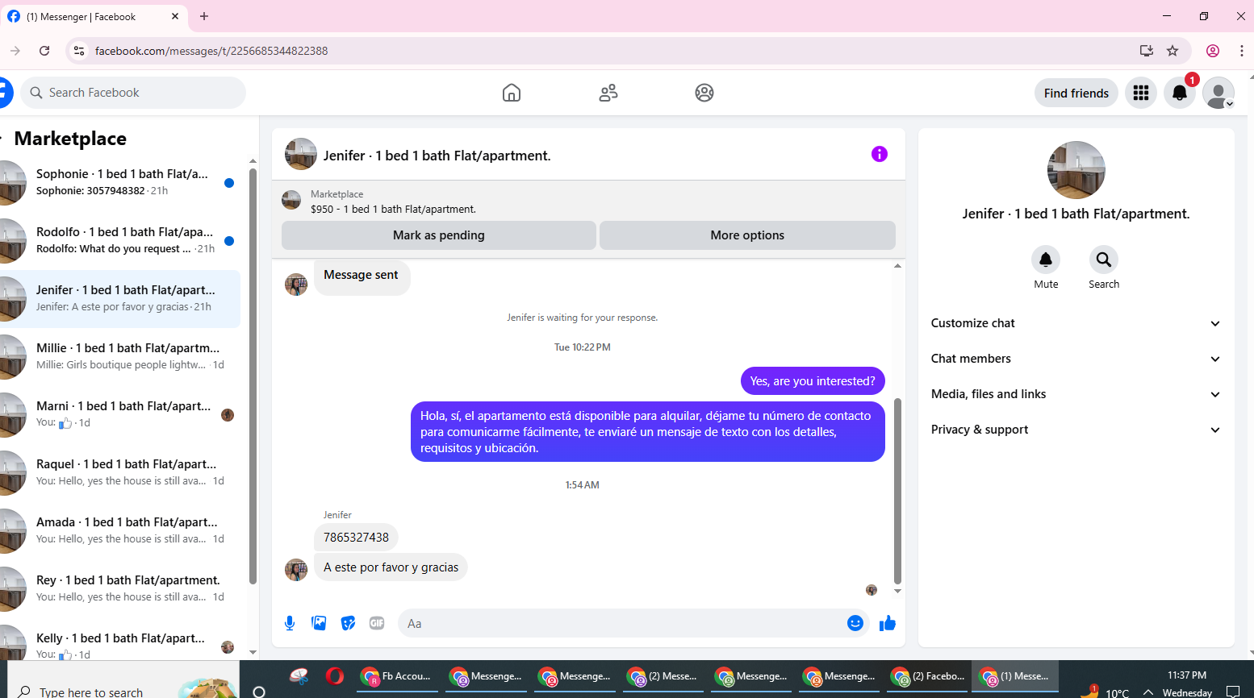View site information icon in address bar
Screen dimensions: 1254x698
[x=79, y=51]
